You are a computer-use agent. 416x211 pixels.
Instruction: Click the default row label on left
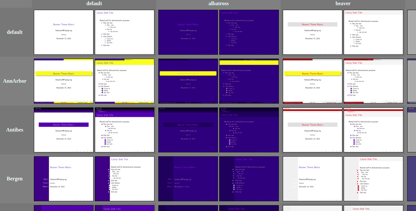[15, 32]
